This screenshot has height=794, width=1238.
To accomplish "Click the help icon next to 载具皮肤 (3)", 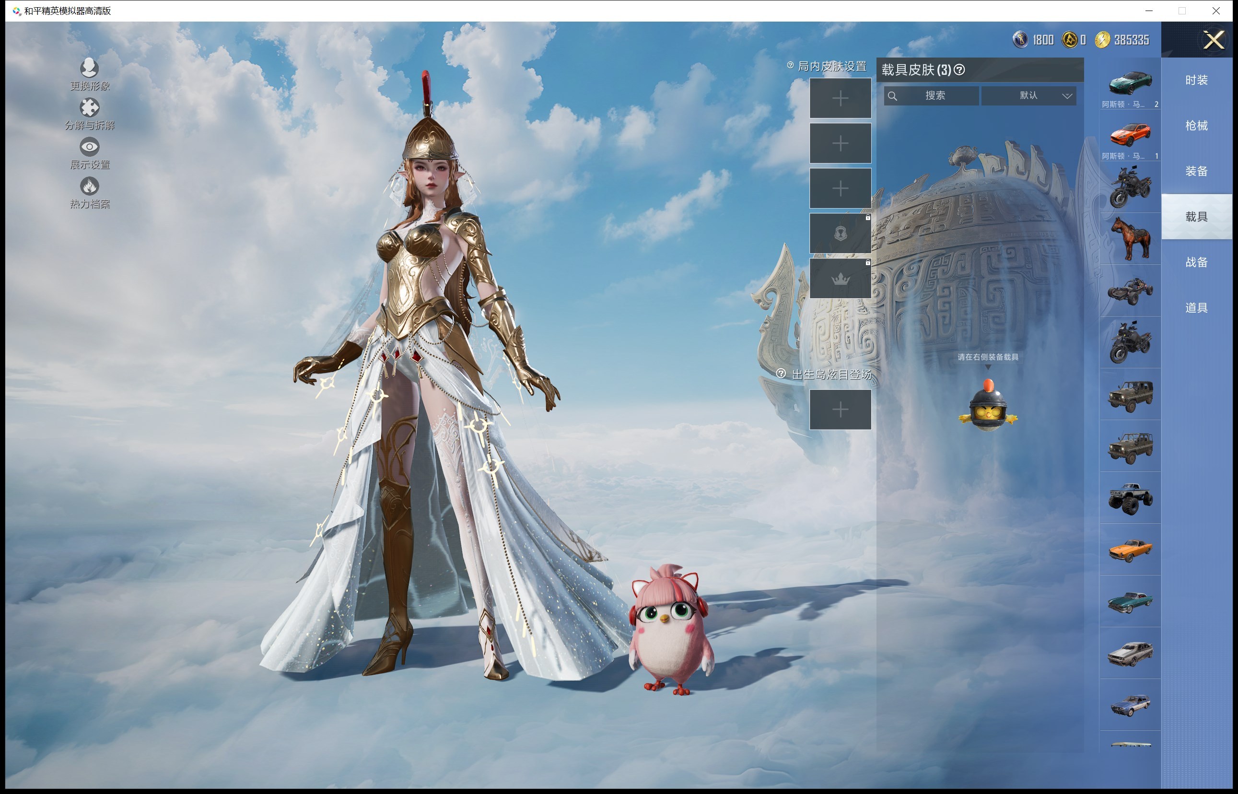I will point(959,70).
